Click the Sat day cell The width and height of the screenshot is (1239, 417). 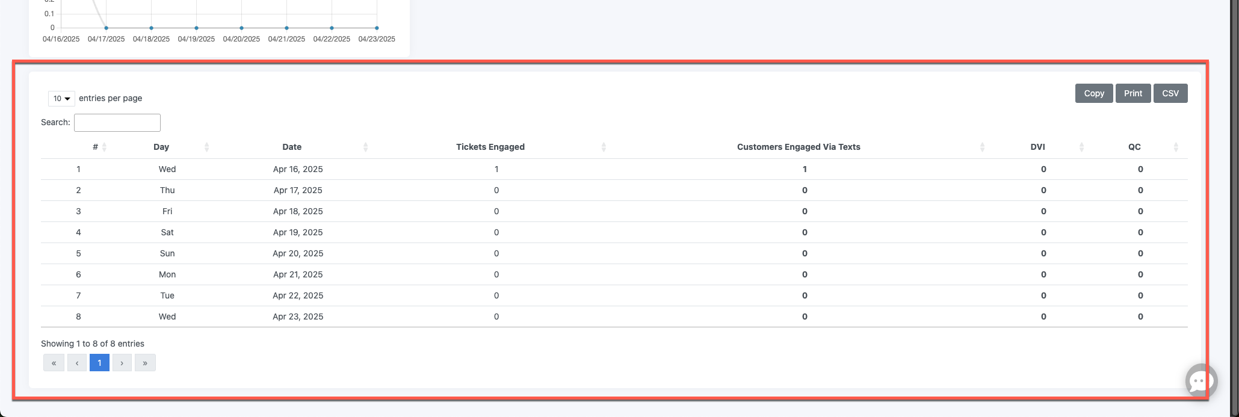pos(167,232)
